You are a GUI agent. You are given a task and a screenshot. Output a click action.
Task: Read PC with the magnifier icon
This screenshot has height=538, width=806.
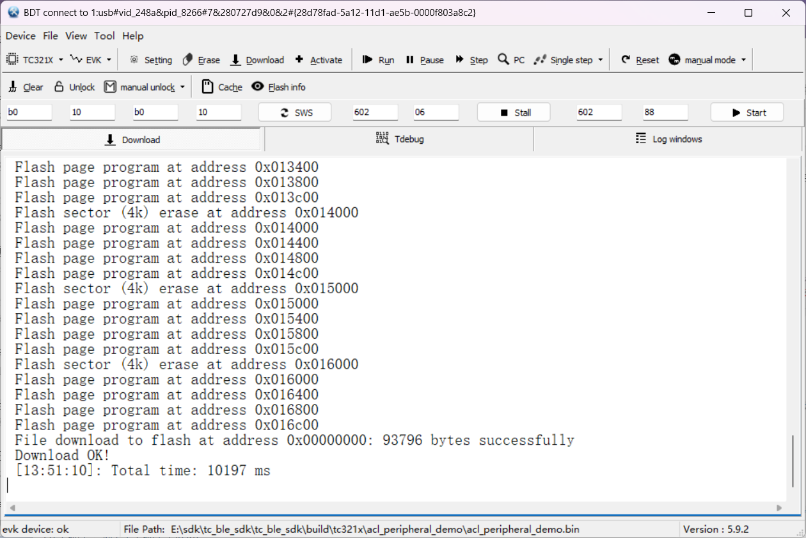tap(503, 59)
